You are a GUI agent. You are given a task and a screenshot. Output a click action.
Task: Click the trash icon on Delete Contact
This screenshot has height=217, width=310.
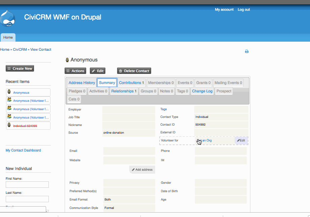pos(120,71)
